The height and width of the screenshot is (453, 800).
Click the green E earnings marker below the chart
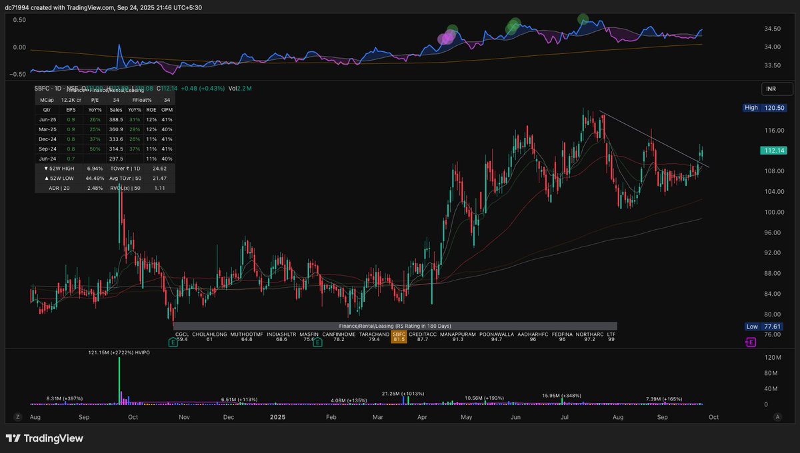point(173,341)
